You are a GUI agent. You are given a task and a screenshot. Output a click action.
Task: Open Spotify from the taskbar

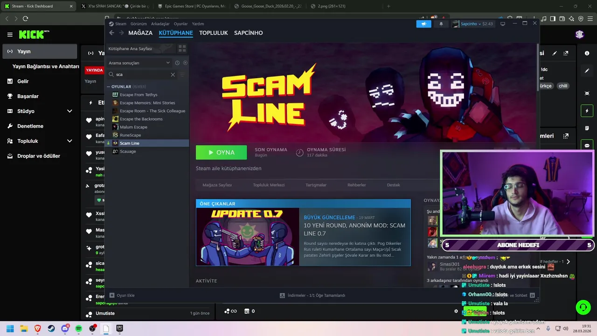[x=79, y=329]
